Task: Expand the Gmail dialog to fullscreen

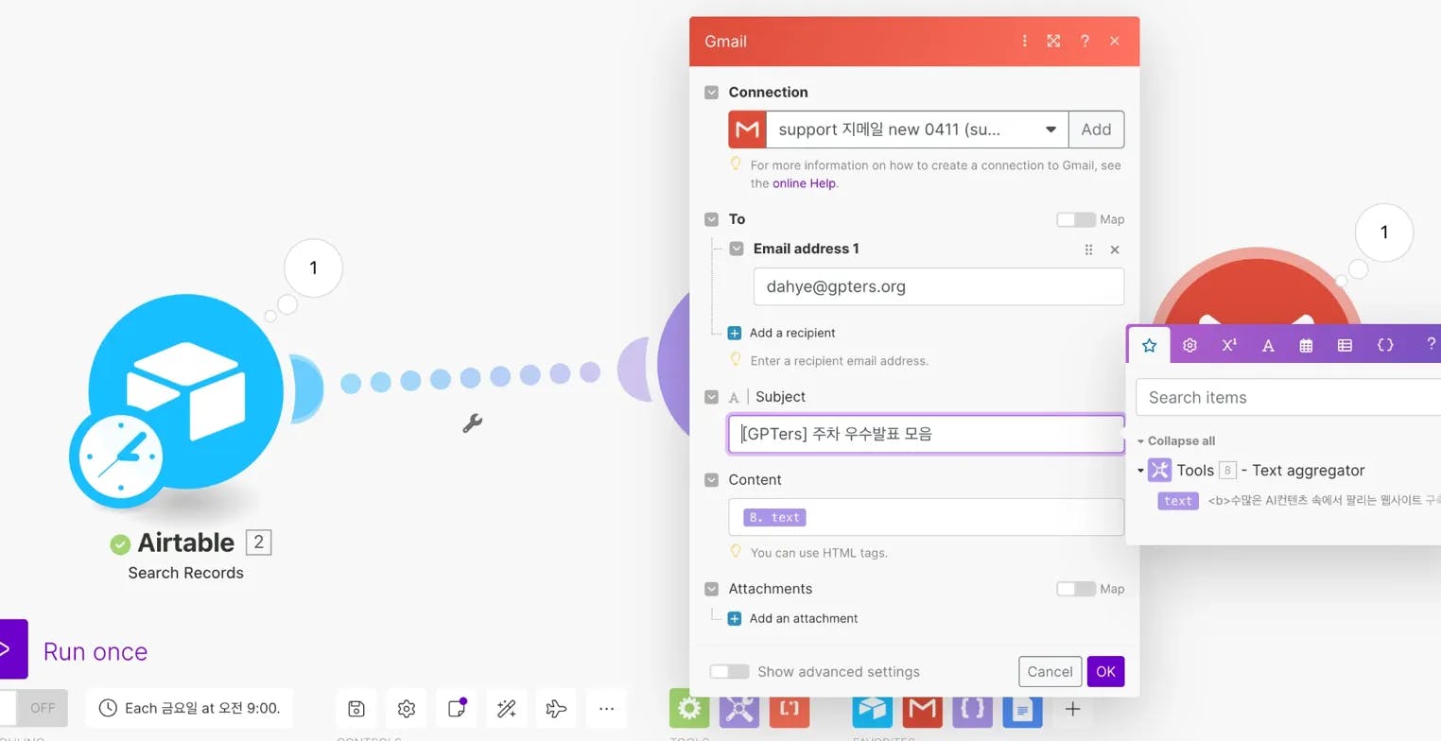Action: coord(1053,41)
